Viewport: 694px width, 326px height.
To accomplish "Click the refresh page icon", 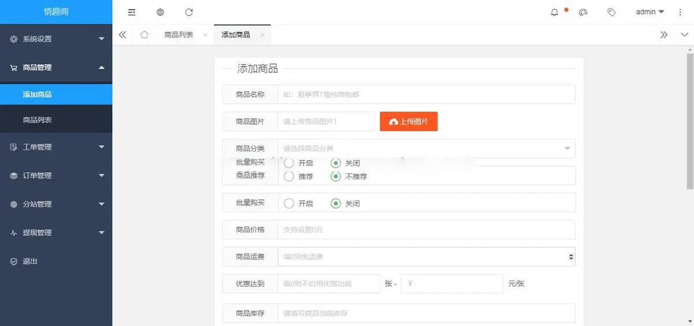I will [189, 12].
